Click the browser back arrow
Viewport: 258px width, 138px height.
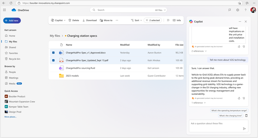coord(4,3)
